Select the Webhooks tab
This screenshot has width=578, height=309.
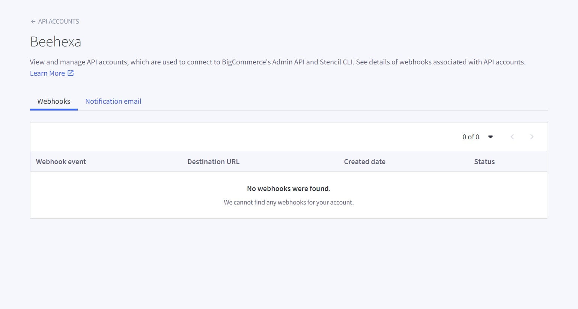pos(54,101)
